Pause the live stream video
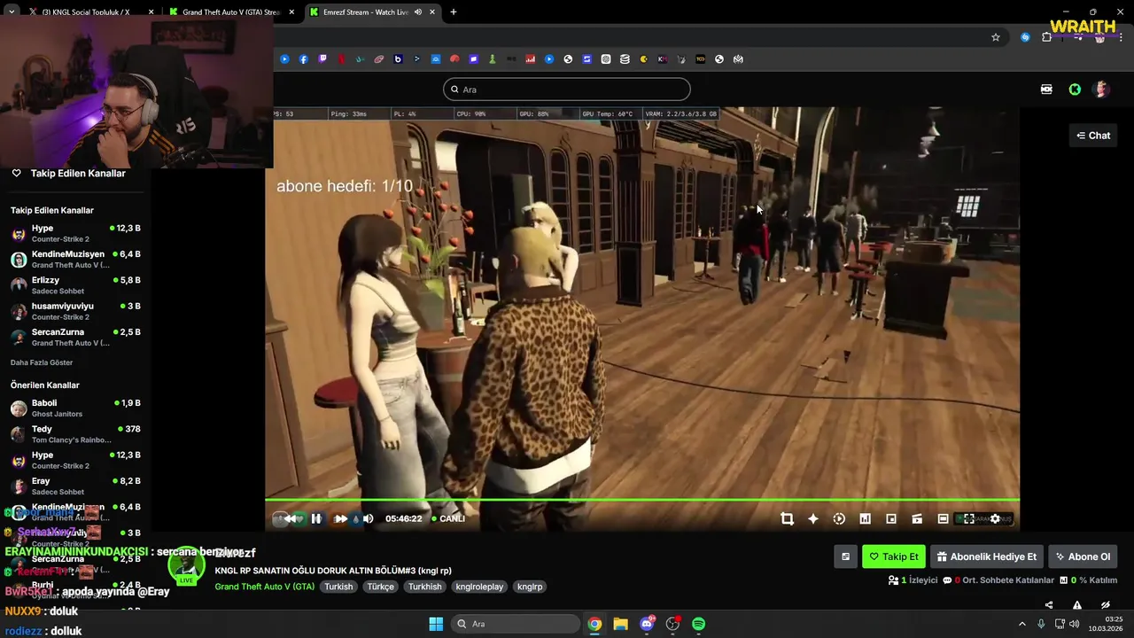1134x638 pixels. pos(315,519)
